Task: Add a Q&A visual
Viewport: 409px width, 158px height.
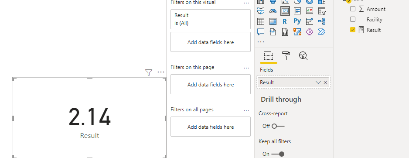Action: [x=261, y=32]
